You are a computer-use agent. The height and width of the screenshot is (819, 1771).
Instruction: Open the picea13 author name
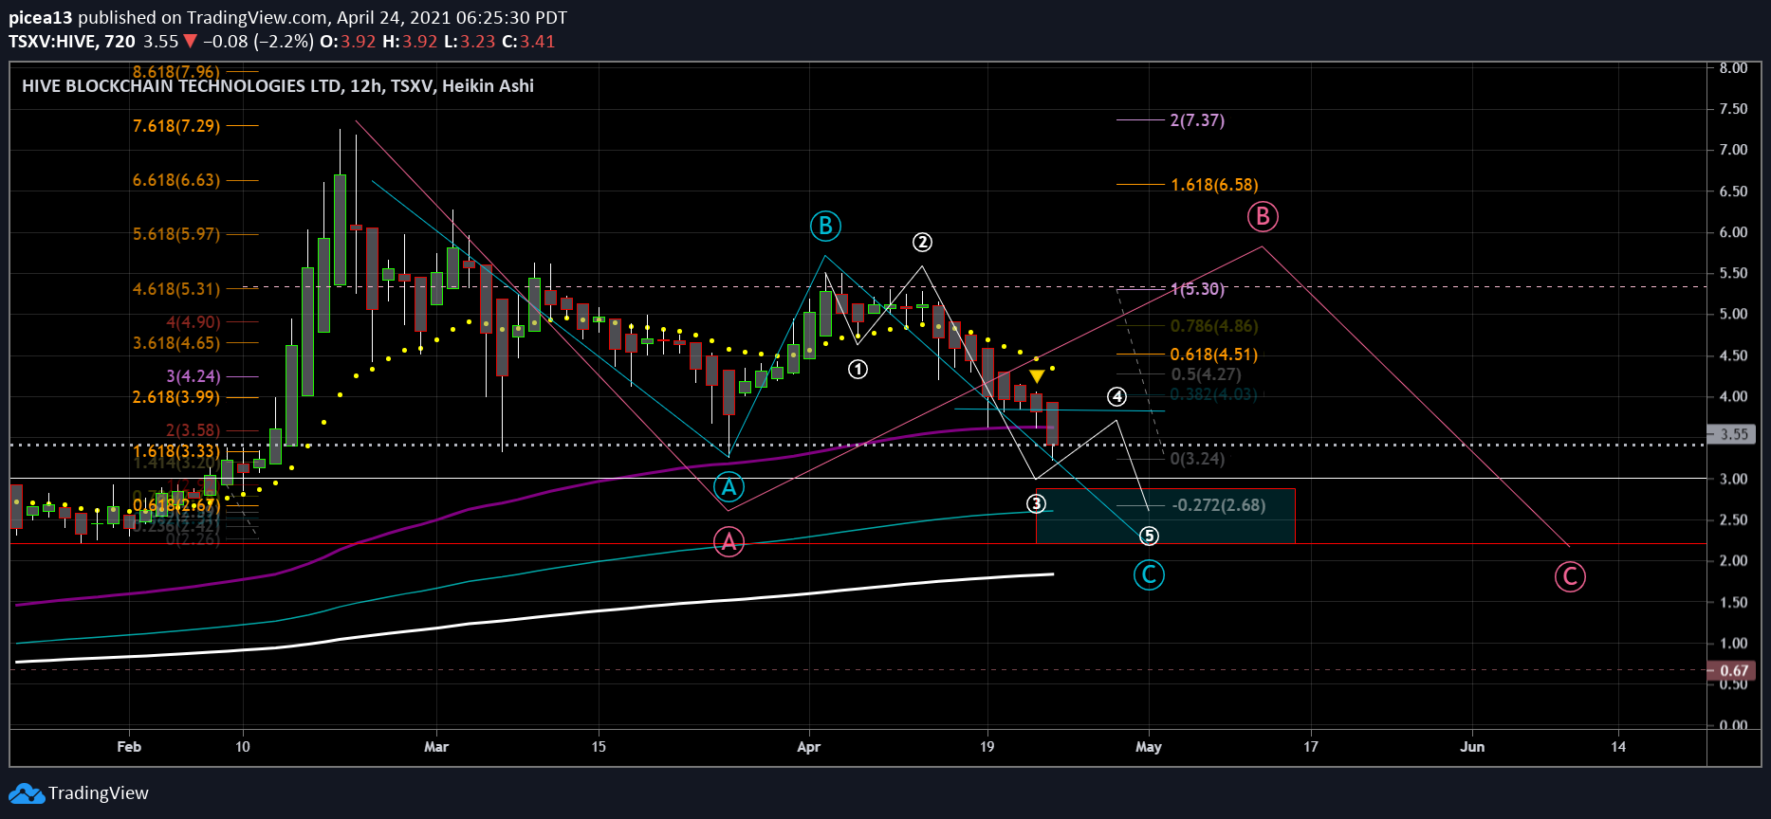click(41, 17)
